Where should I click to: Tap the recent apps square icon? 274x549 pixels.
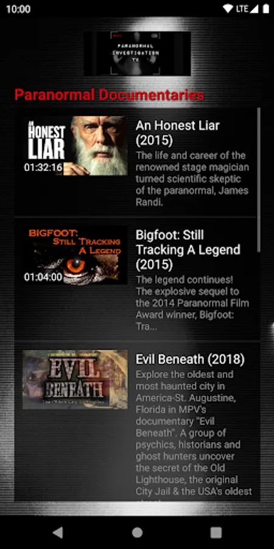(216, 533)
